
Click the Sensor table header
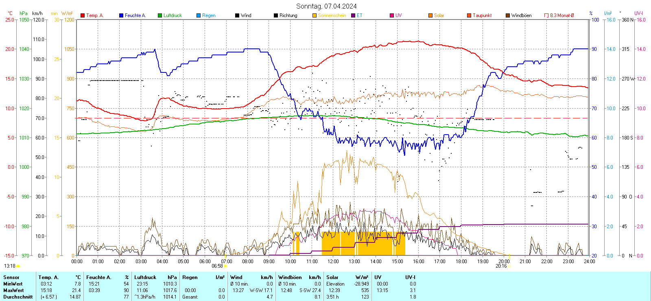click(x=11, y=277)
